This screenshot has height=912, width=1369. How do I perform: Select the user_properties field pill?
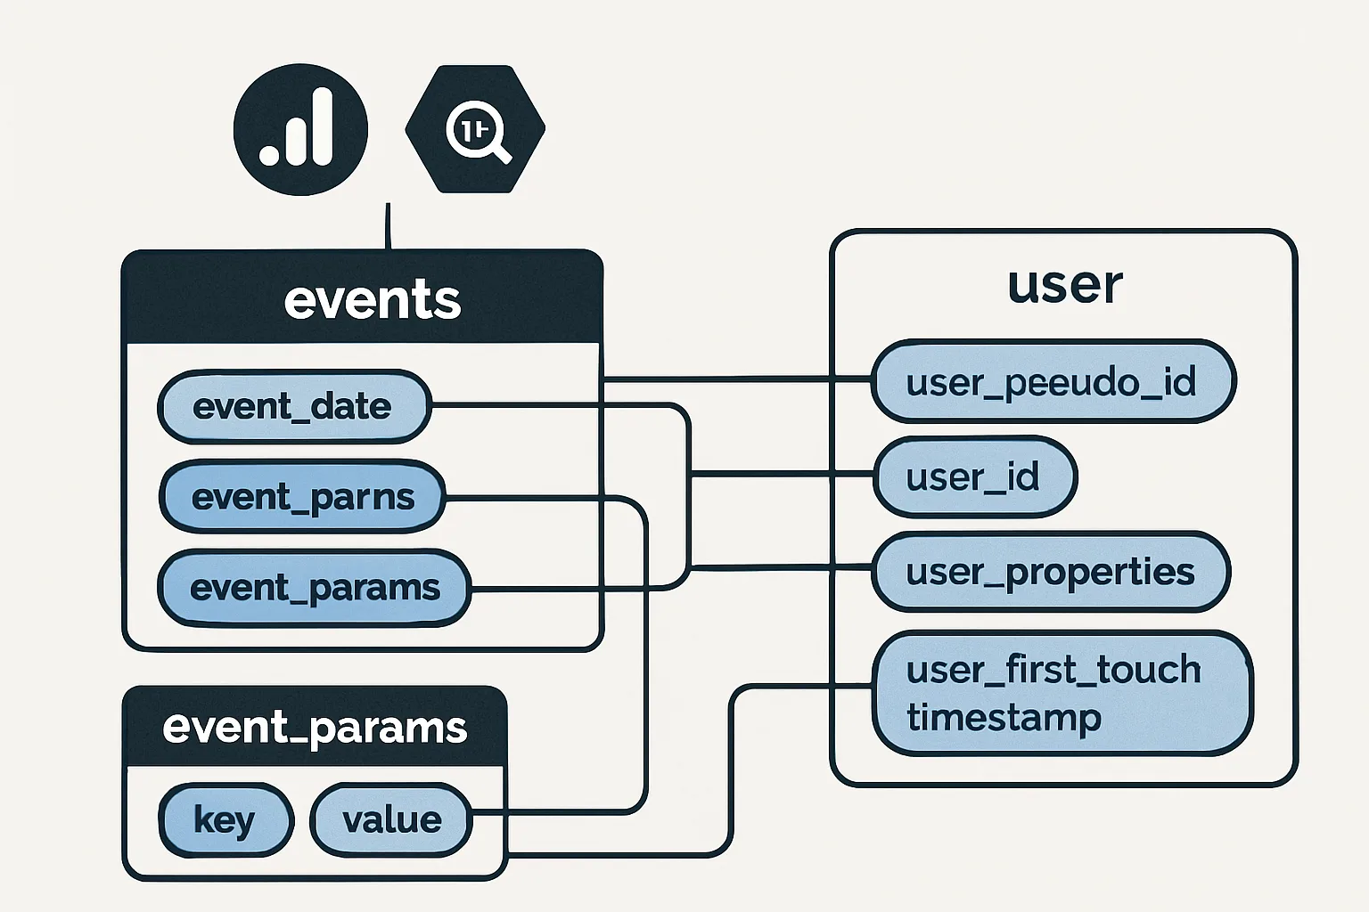pos(1051,572)
